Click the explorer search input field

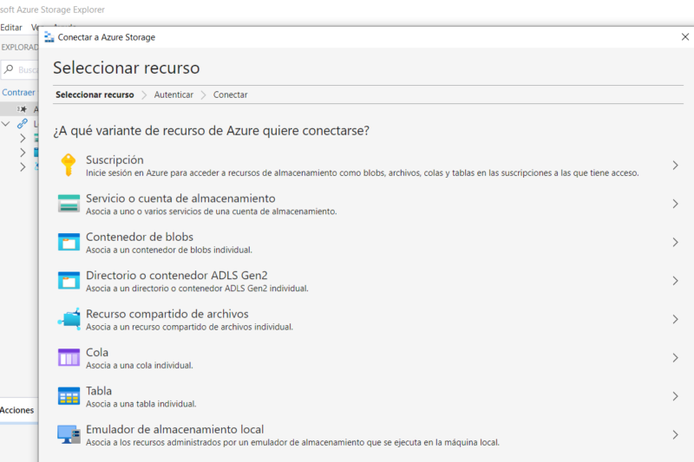(20, 69)
